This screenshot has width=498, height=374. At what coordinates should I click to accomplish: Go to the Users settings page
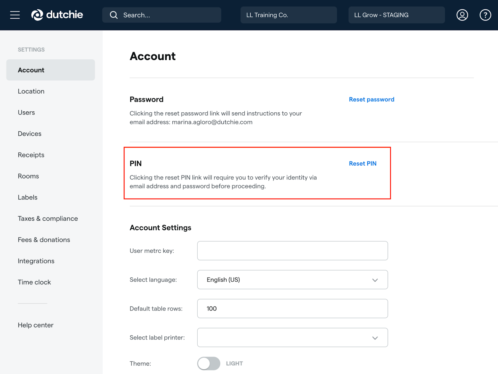coord(26,112)
